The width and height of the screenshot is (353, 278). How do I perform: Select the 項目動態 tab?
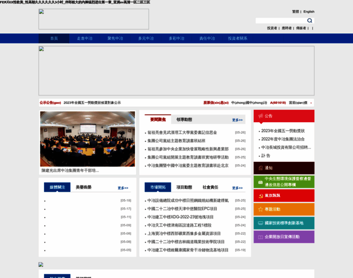tap(184, 187)
